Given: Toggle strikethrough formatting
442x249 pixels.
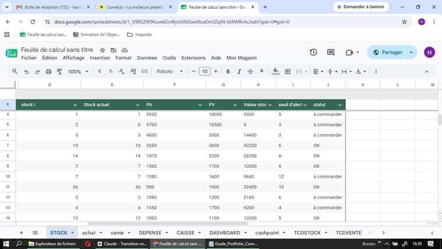Looking at the screenshot, I should [x=250, y=72].
